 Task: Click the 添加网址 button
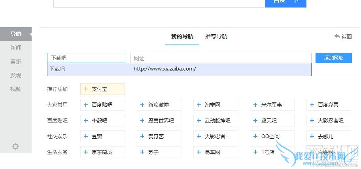pos(334,58)
